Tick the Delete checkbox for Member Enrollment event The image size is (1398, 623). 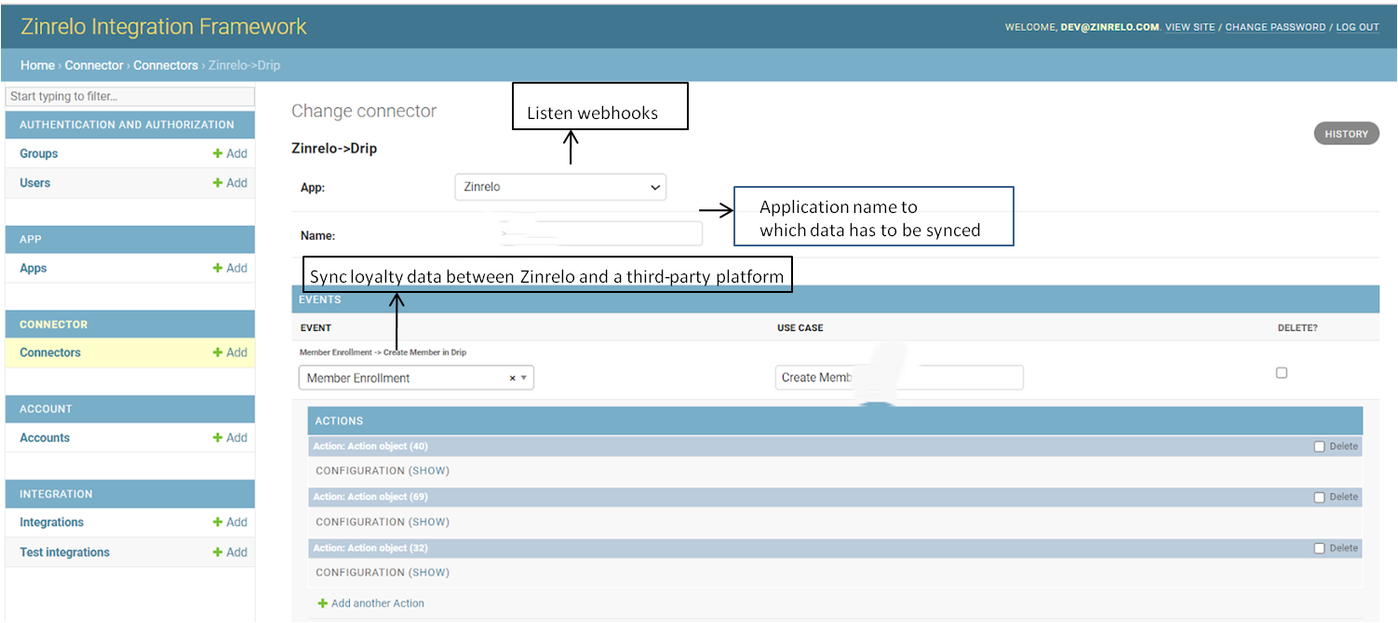coord(1282,373)
